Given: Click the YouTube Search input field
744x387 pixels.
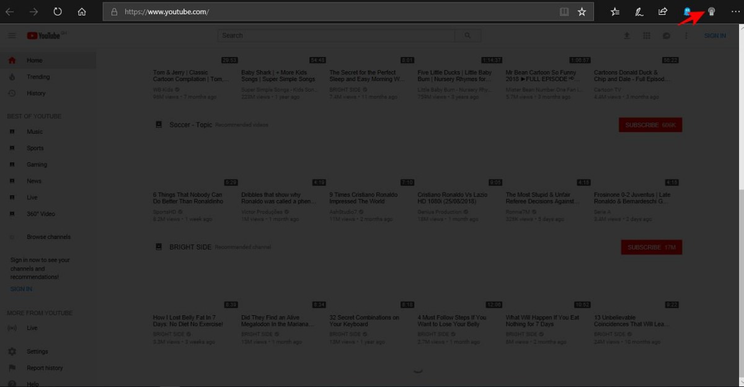Looking at the screenshot, I should pos(337,36).
